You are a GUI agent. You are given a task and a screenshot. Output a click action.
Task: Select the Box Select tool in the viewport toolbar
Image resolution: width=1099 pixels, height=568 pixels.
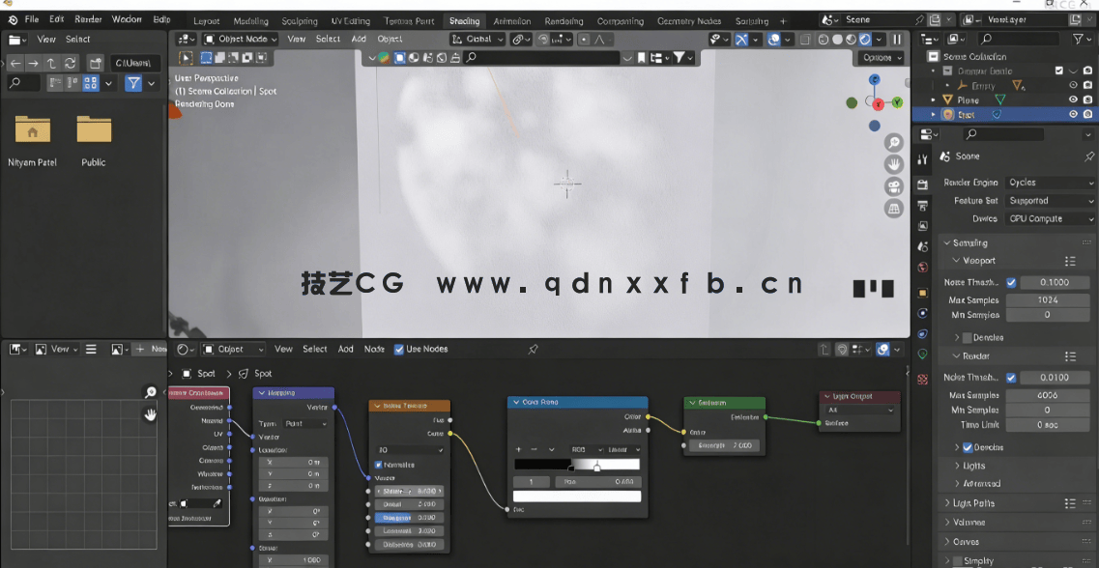[206, 59]
